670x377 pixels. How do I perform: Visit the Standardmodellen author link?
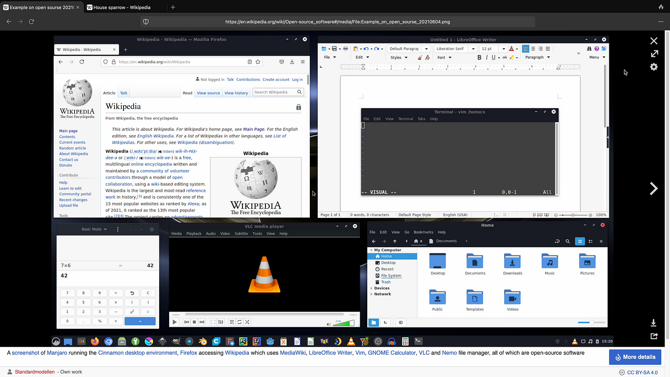35,372
